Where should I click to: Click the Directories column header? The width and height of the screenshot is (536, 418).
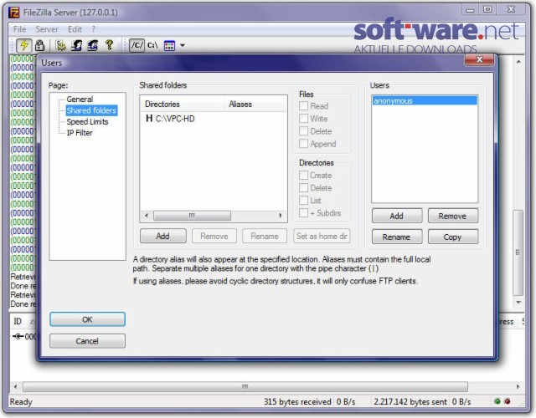pos(183,104)
